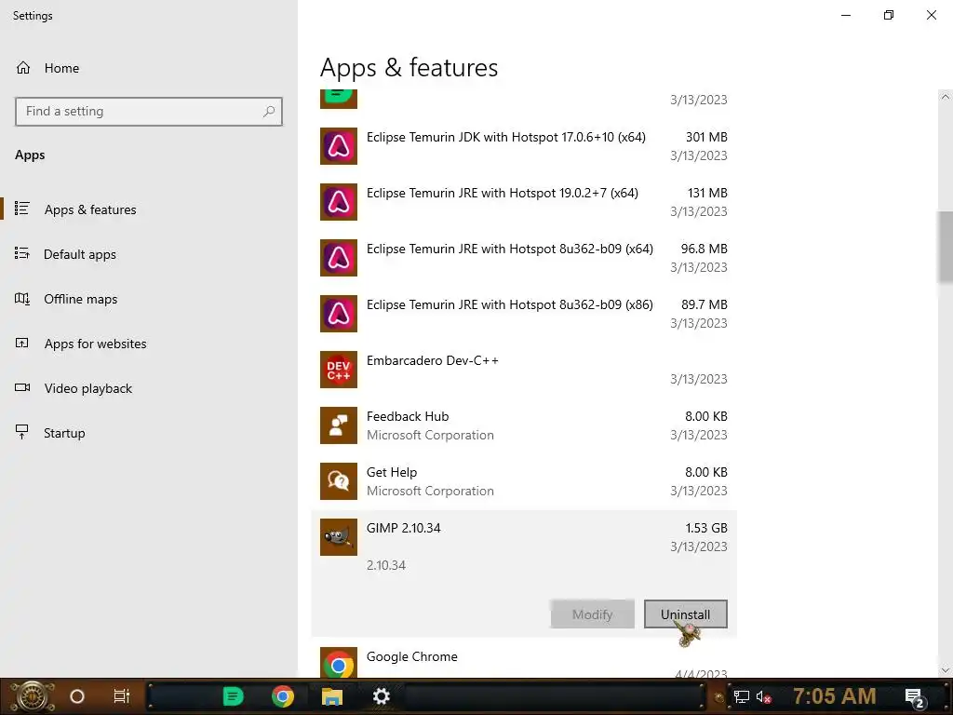Click the Video playback sidebar icon
Image resolution: width=953 pixels, height=715 pixels.
[22, 388]
